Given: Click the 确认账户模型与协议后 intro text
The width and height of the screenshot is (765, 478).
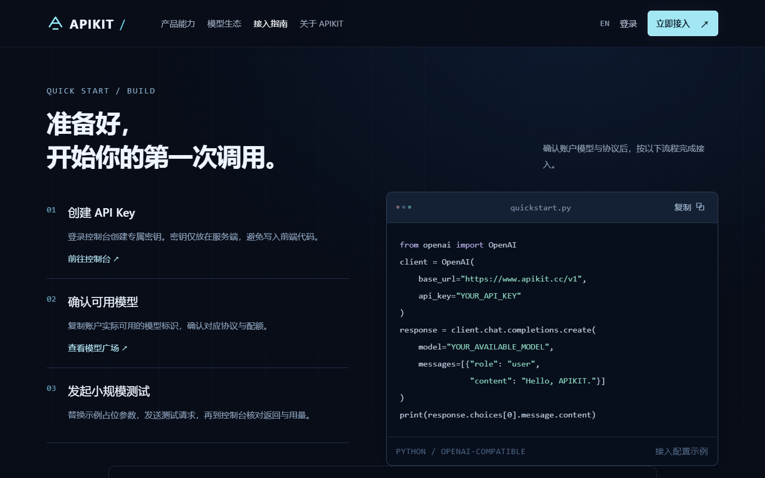Looking at the screenshot, I should pyautogui.click(x=624, y=157).
